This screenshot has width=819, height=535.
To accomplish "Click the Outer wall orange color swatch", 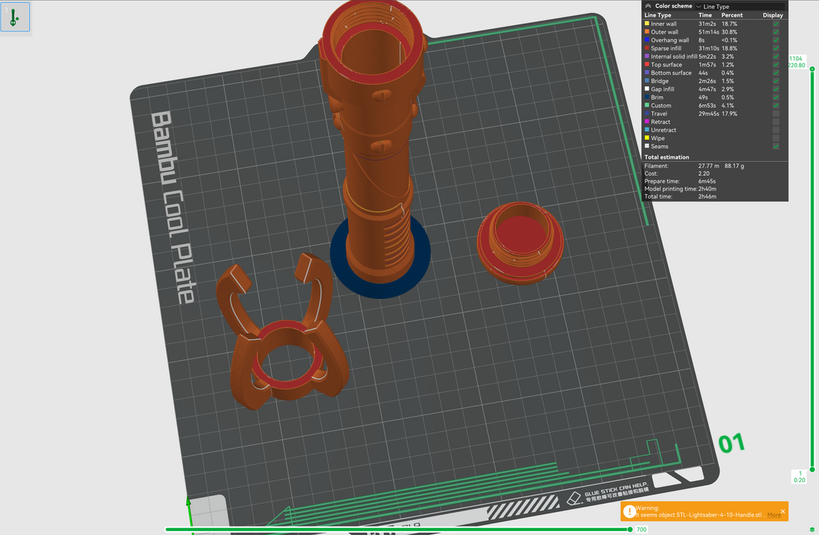I will (x=647, y=32).
